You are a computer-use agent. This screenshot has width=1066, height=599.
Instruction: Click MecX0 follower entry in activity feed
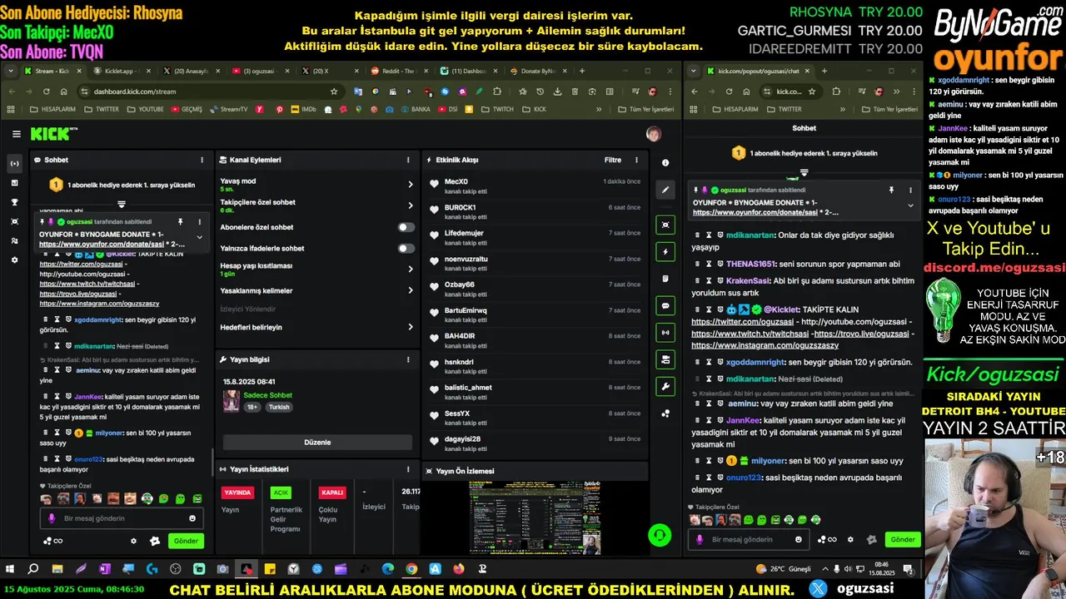(535, 186)
